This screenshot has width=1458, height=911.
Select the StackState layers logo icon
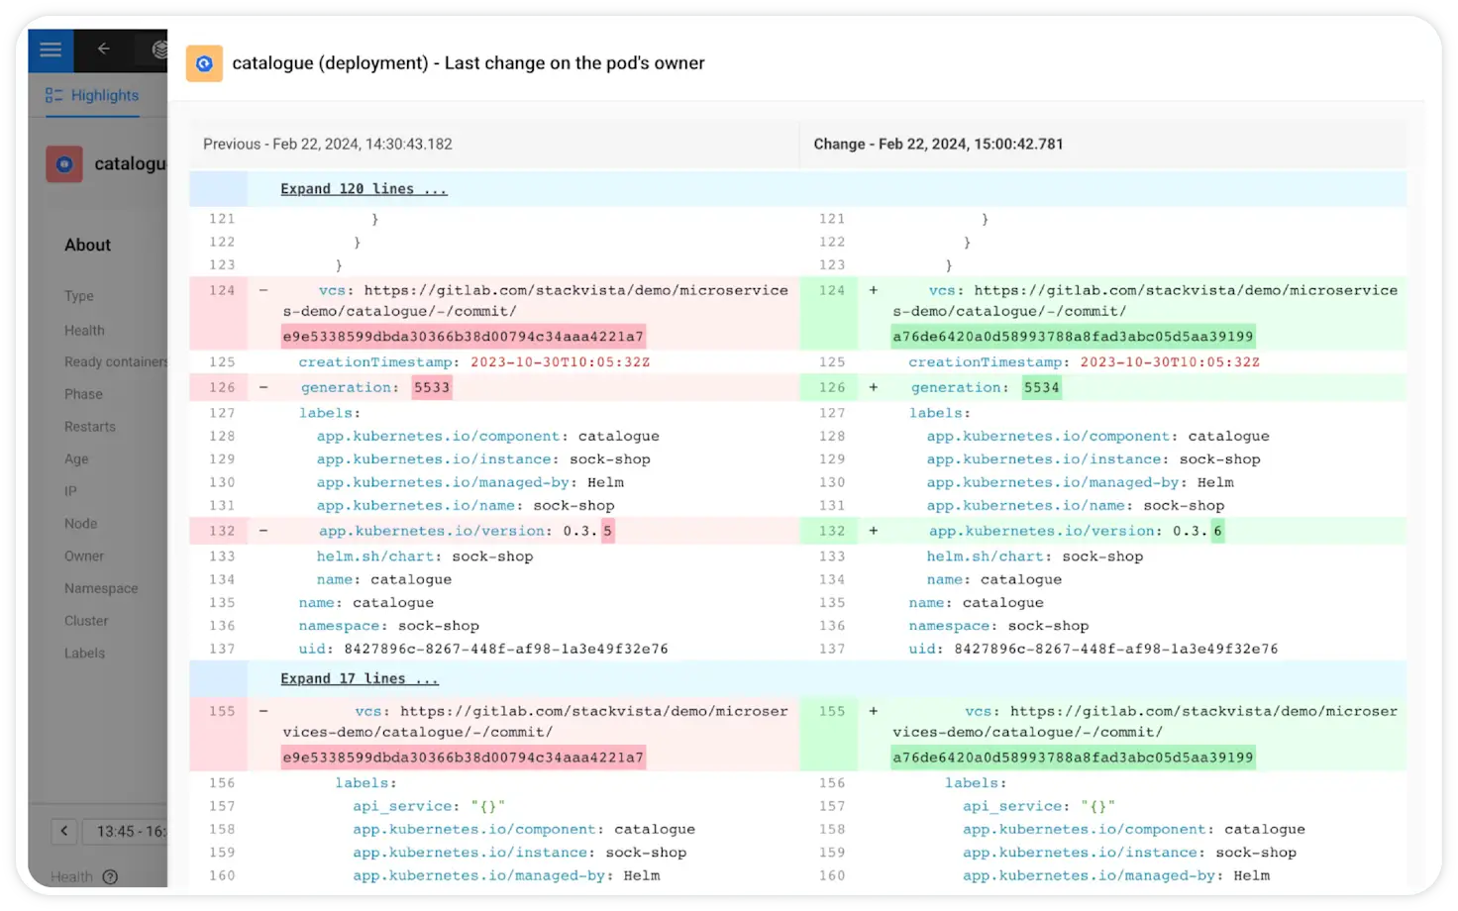159,50
